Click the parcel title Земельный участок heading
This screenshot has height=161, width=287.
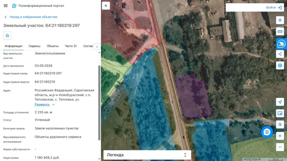point(42,25)
